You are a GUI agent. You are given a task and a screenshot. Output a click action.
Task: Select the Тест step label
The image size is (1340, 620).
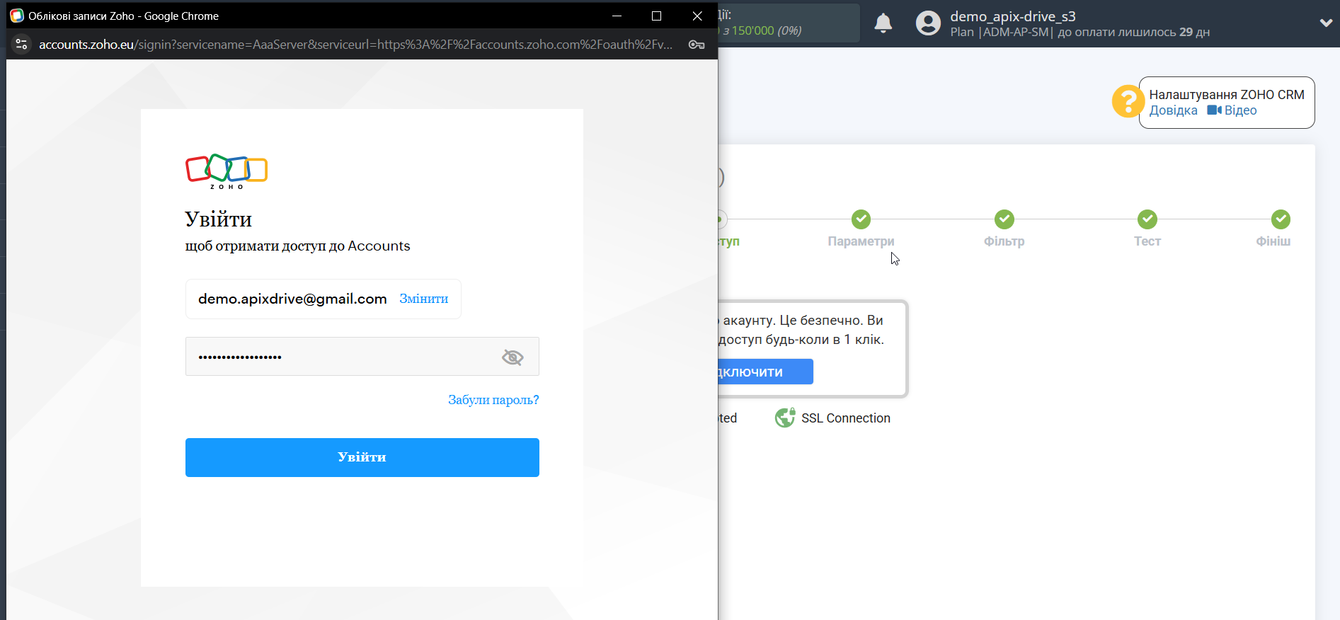1147,241
